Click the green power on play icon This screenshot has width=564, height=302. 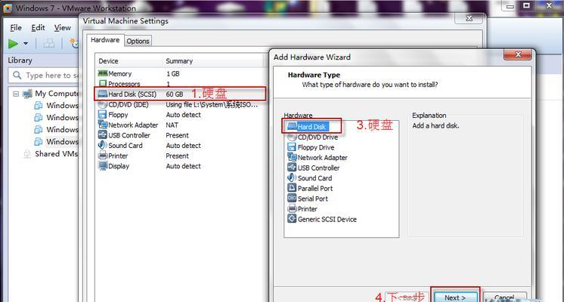coord(13,44)
